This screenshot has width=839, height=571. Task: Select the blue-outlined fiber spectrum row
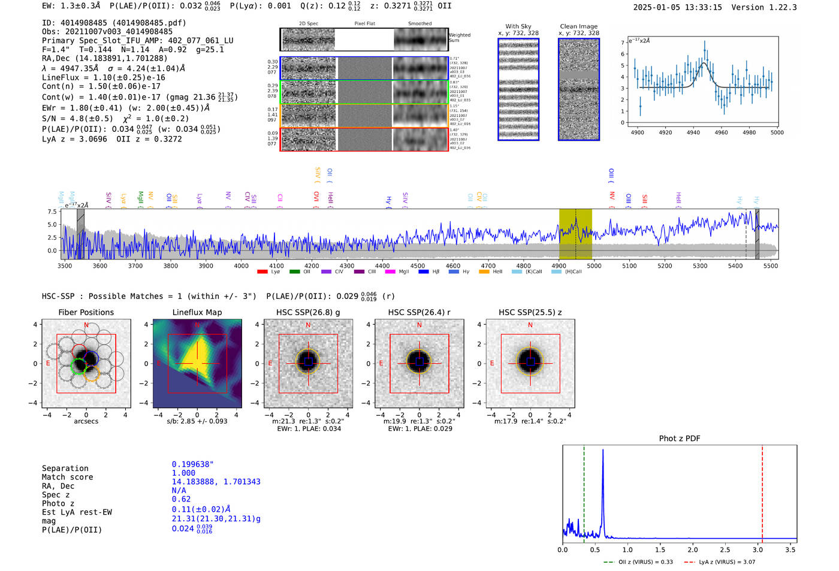coord(364,68)
